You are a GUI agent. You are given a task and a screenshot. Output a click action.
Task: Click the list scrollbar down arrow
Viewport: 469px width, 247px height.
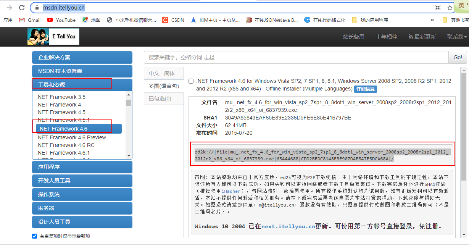pos(129,155)
